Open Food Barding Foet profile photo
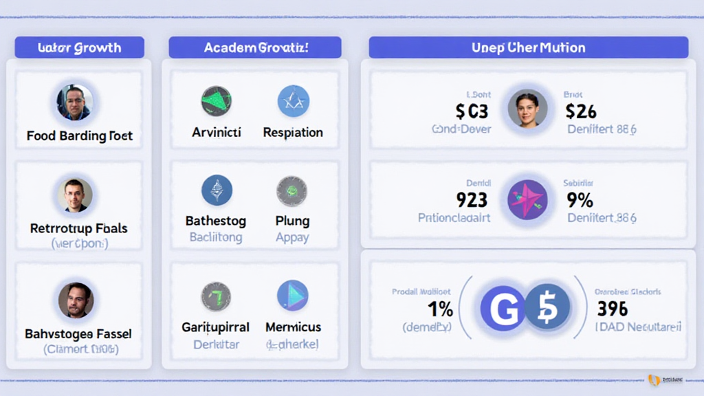Viewport: 704px width, 396px height. [x=75, y=103]
